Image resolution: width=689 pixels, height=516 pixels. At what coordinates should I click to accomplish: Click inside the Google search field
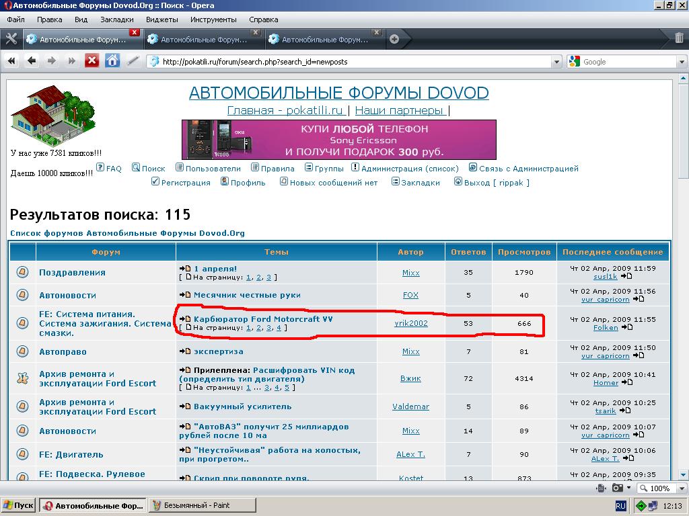[626, 62]
